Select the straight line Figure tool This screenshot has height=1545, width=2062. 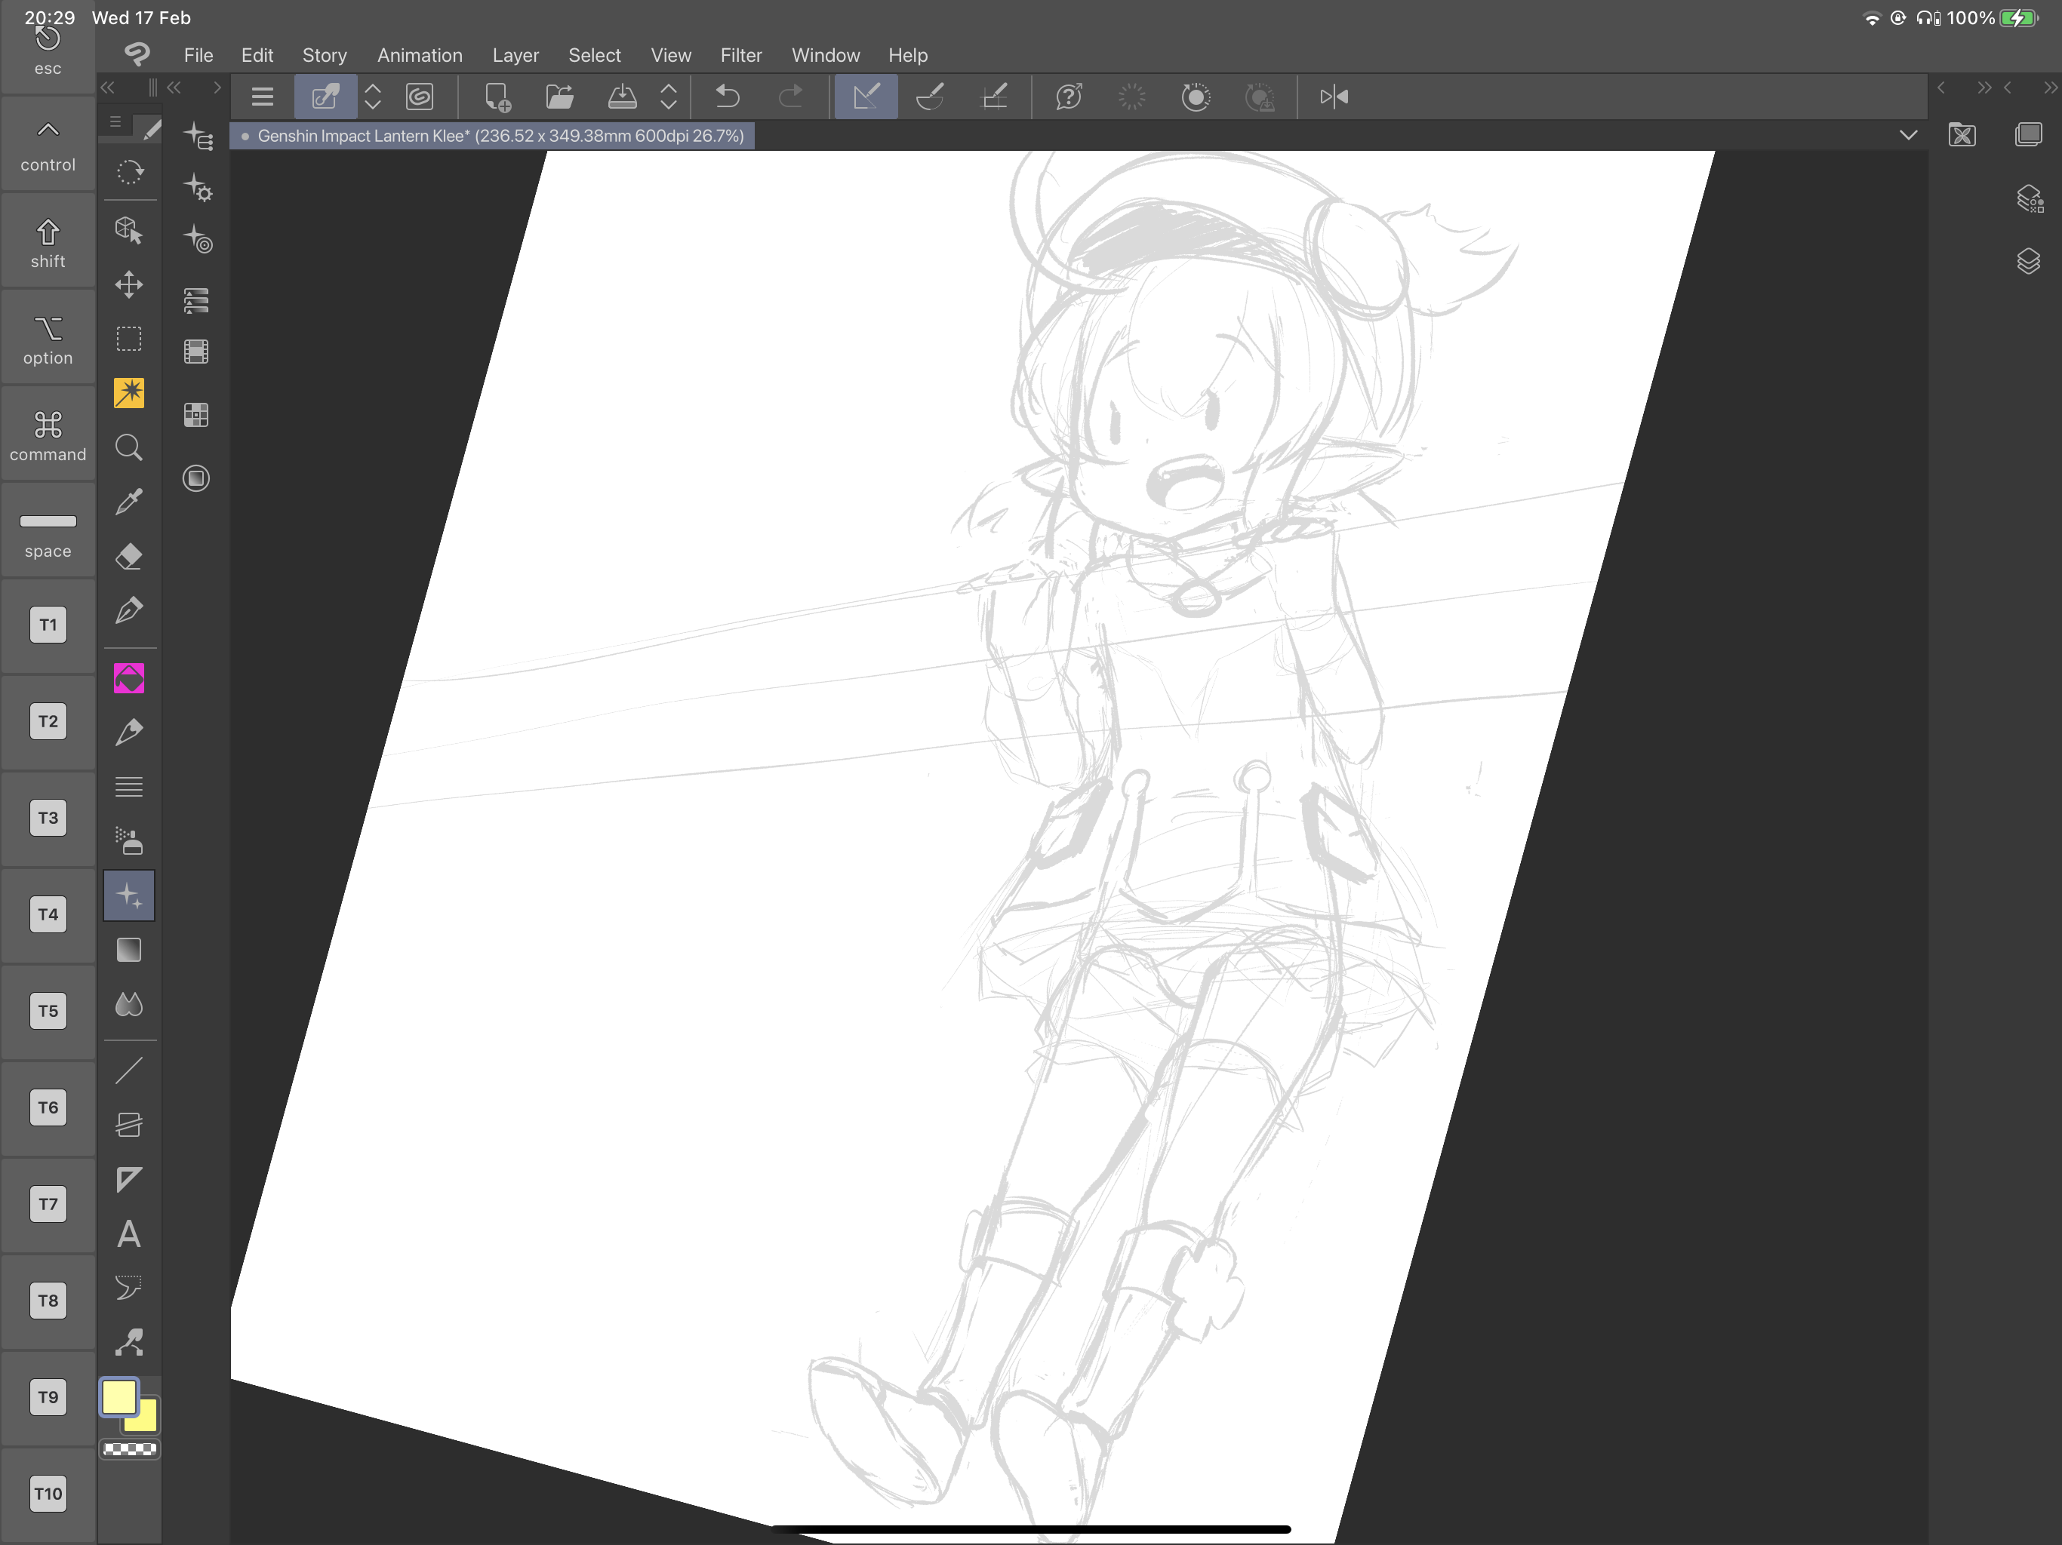128,1070
